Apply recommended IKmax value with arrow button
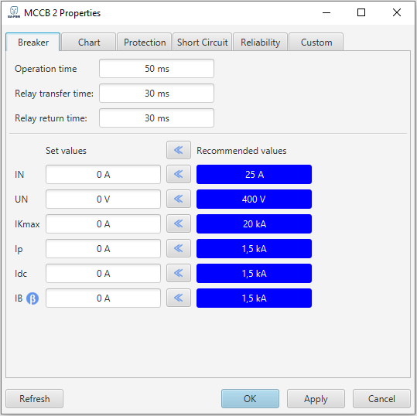 click(x=179, y=223)
